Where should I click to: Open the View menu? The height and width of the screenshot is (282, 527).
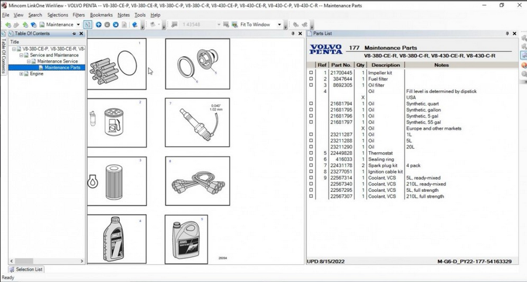(18, 15)
